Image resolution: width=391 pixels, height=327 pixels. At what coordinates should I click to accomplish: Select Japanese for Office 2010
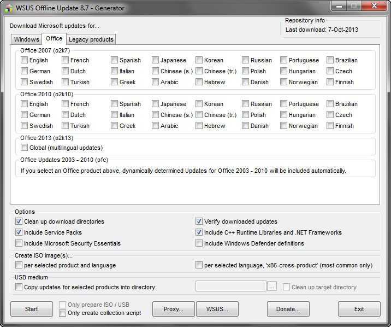point(155,103)
